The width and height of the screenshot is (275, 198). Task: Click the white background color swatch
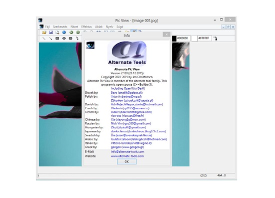[194, 38]
